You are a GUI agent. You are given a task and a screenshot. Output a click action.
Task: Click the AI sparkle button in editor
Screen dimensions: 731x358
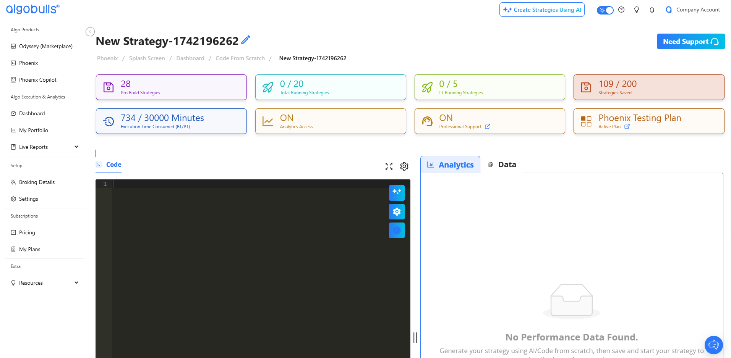pos(397,193)
